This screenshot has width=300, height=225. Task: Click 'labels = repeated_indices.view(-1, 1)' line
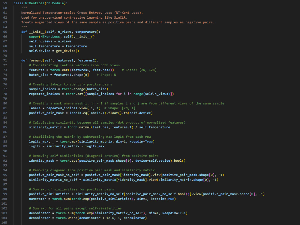tap(65, 108)
